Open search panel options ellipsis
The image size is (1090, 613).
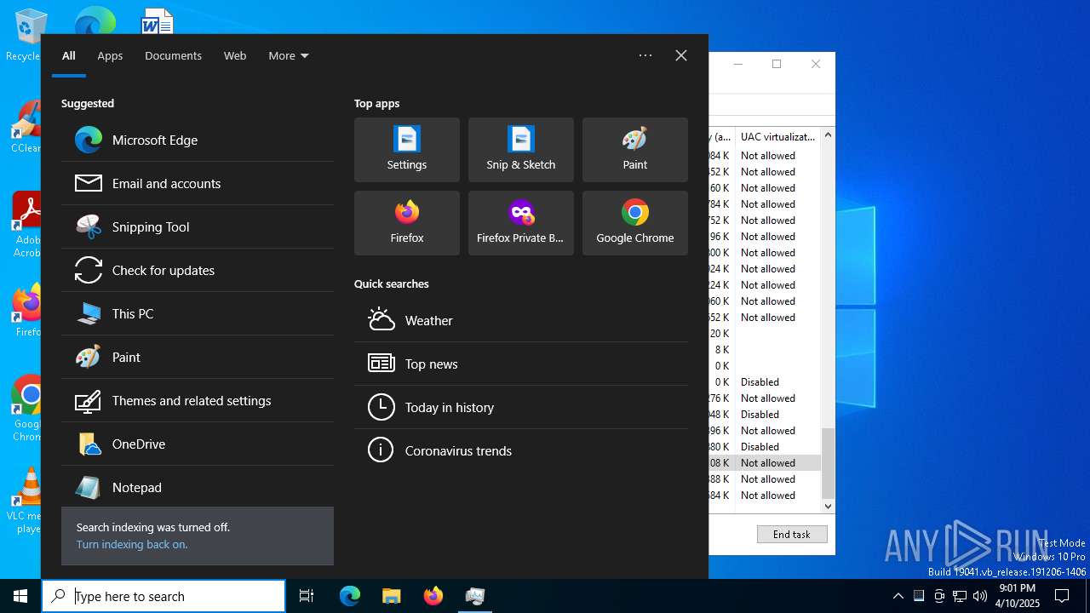click(x=645, y=55)
